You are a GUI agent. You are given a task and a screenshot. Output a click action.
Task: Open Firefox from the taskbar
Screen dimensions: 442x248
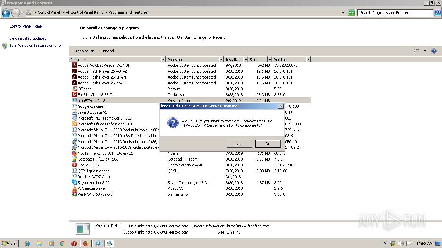coord(86,244)
